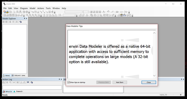Expand toolbar options arrow after zoom icons
187x99 pixels.
pyautogui.click(x=41, y=16)
